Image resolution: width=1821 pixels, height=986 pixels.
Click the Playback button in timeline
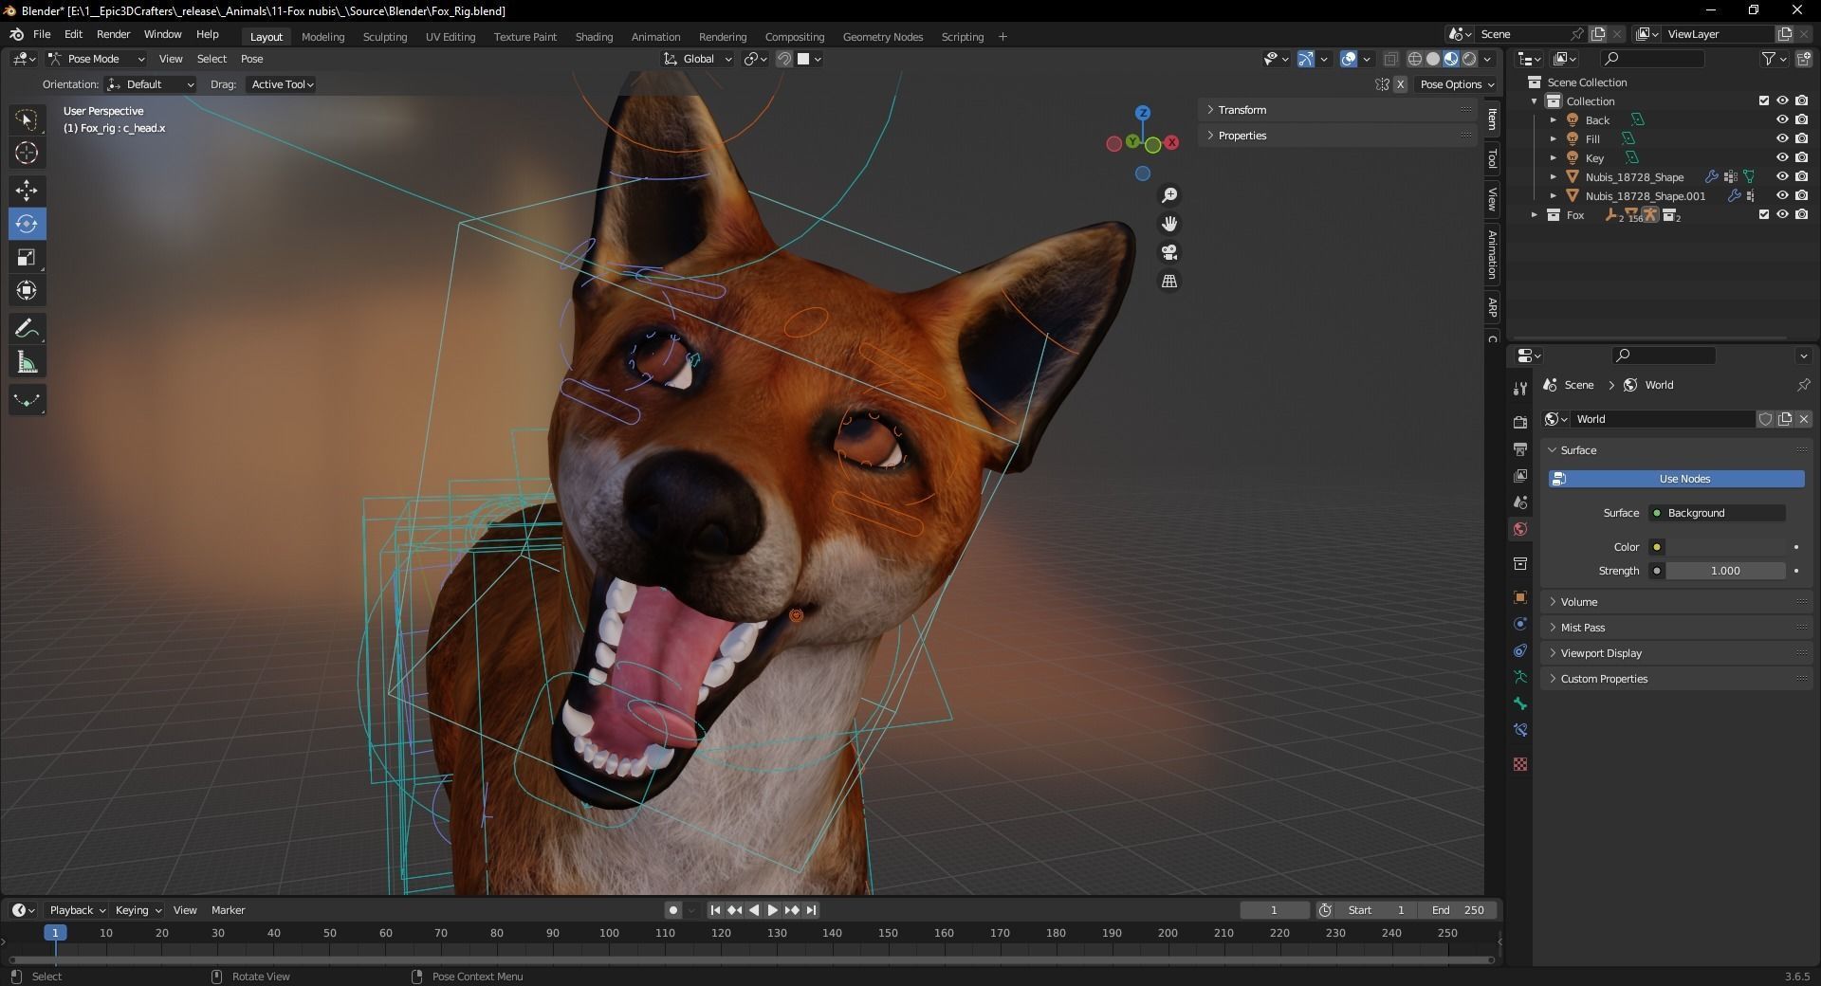(77, 910)
